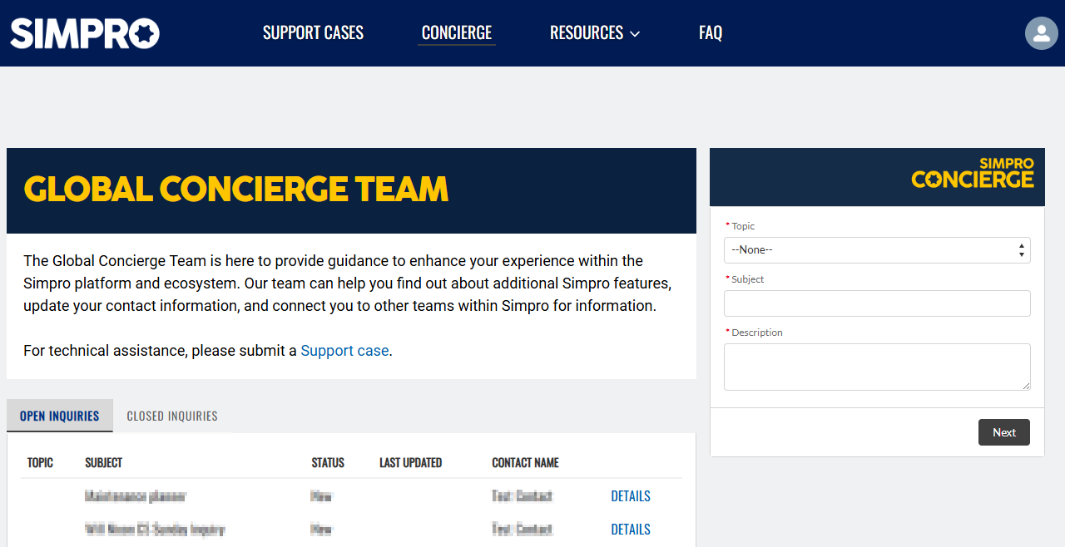This screenshot has width=1065, height=547.
Task: Click inside the Description text area
Action: coord(877,366)
